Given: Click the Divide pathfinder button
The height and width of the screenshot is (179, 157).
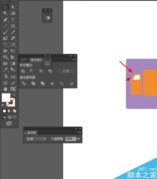Looking at the screenshot, I should pyautogui.click(x=24, y=84).
